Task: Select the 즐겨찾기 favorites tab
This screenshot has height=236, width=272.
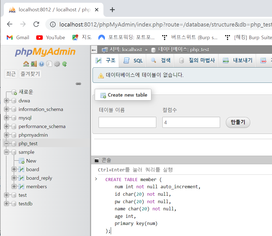Action: (30, 74)
